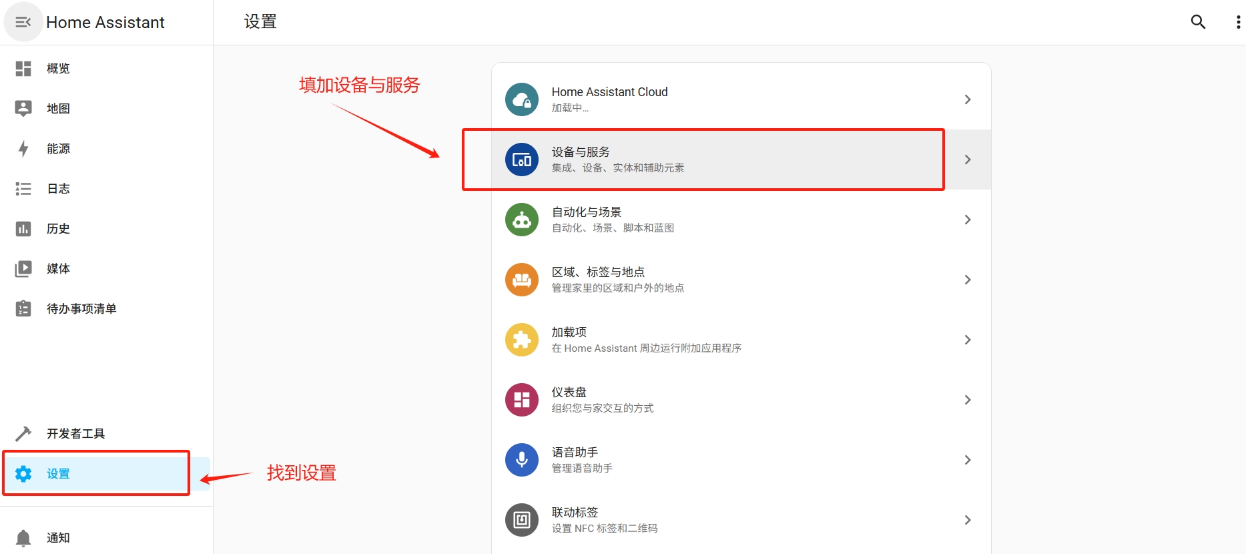Open 加载项 via its right chevron

[x=968, y=340]
